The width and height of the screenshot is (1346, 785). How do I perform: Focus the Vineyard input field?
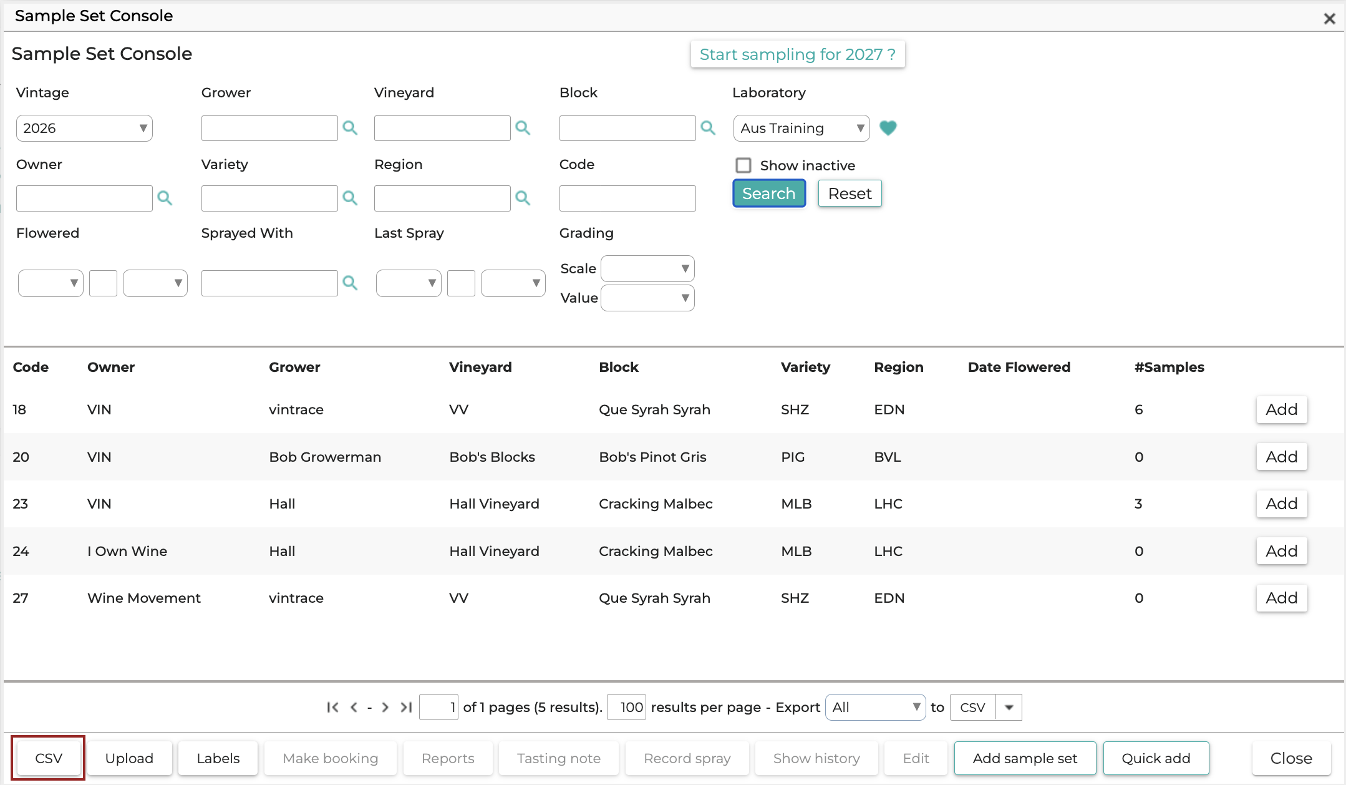pyautogui.click(x=442, y=128)
